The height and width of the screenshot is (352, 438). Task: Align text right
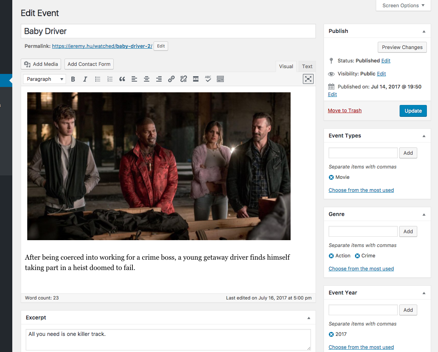click(x=159, y=79)
